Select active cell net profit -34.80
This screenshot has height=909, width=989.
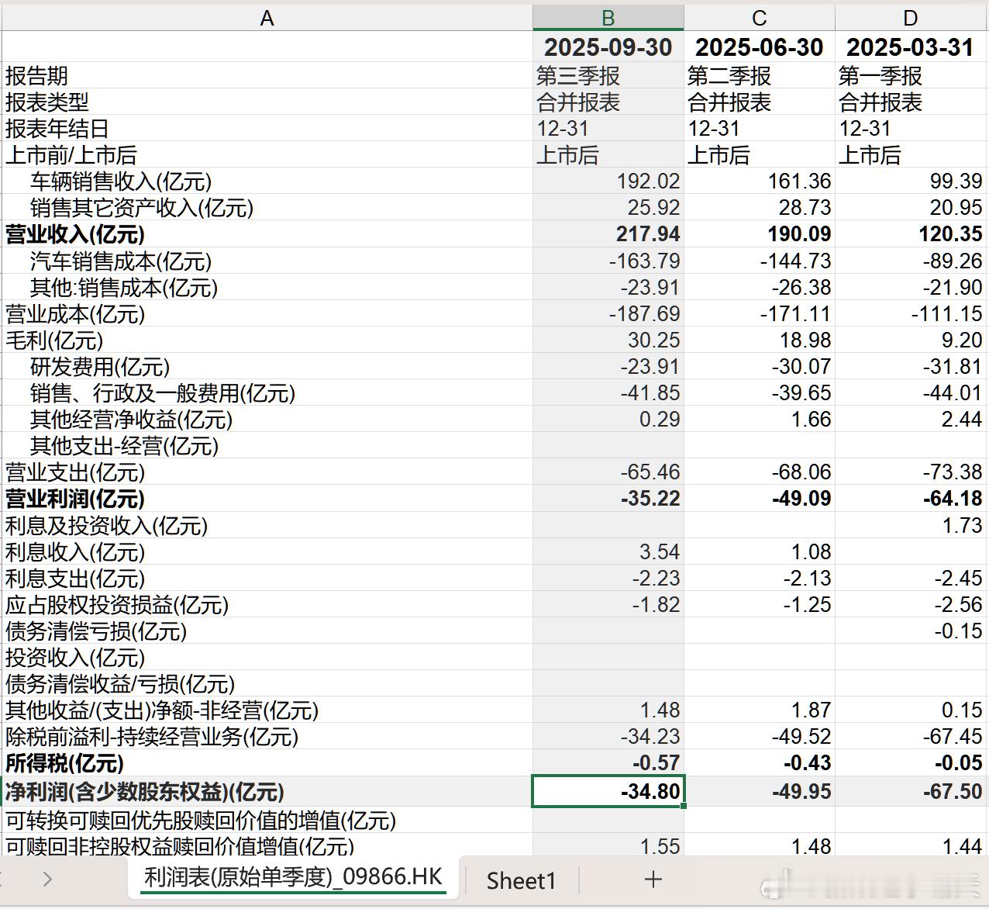(608, 792)
